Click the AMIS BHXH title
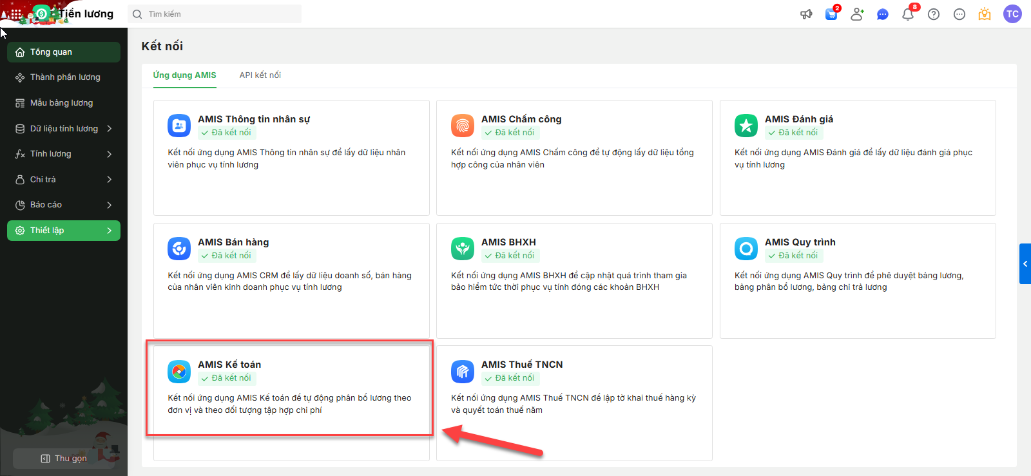 [x=508, y=242]
